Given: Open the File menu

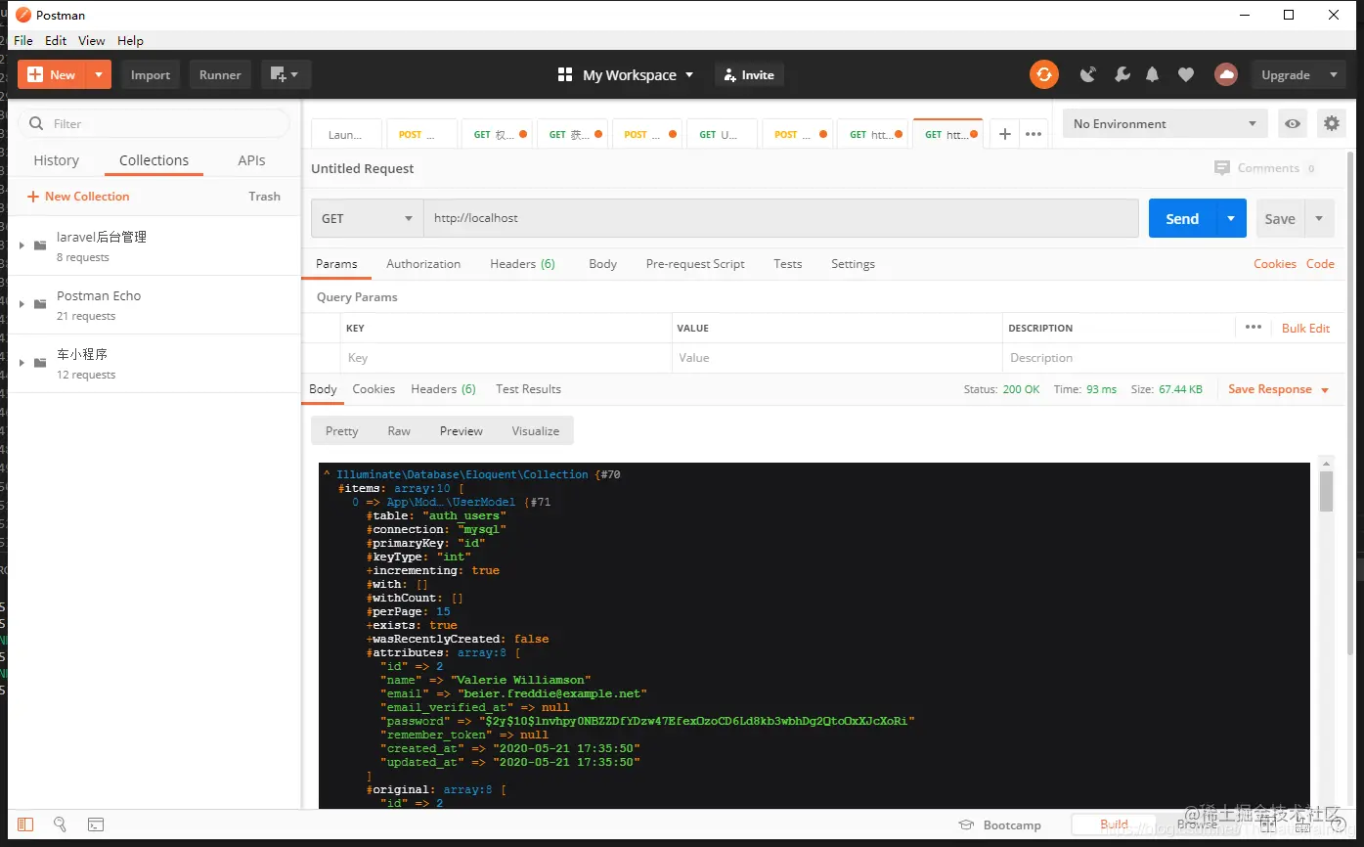Looking at the screenshot, I should tap(23, 40).
